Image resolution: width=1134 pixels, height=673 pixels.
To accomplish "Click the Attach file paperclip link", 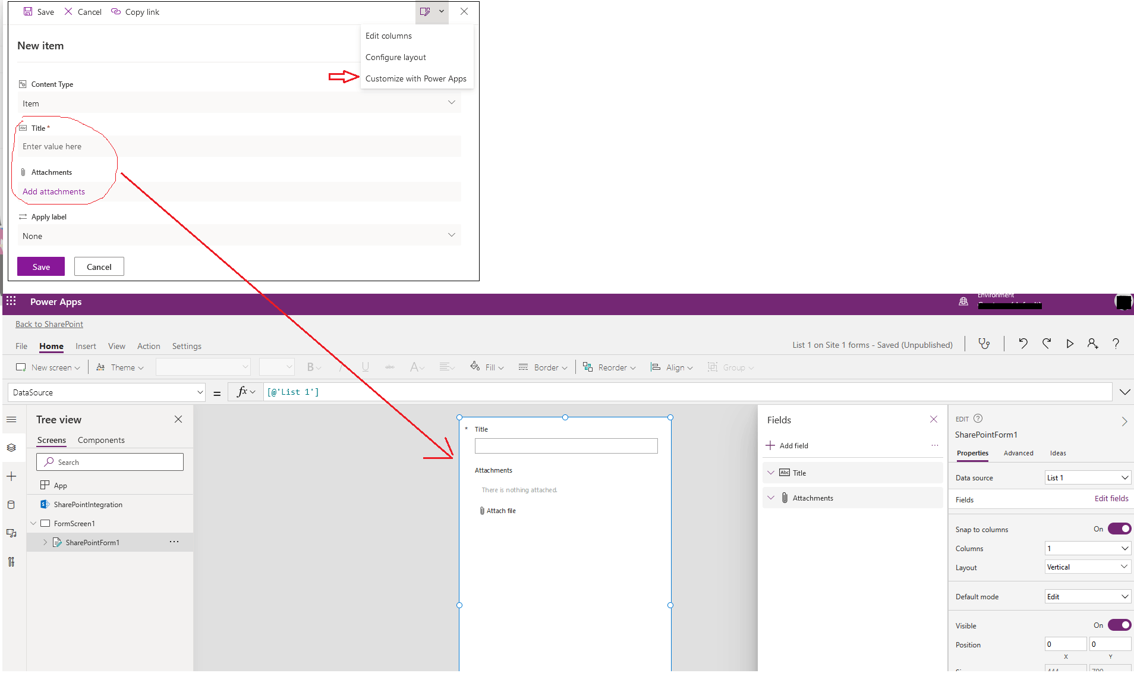I will point(498,511).
